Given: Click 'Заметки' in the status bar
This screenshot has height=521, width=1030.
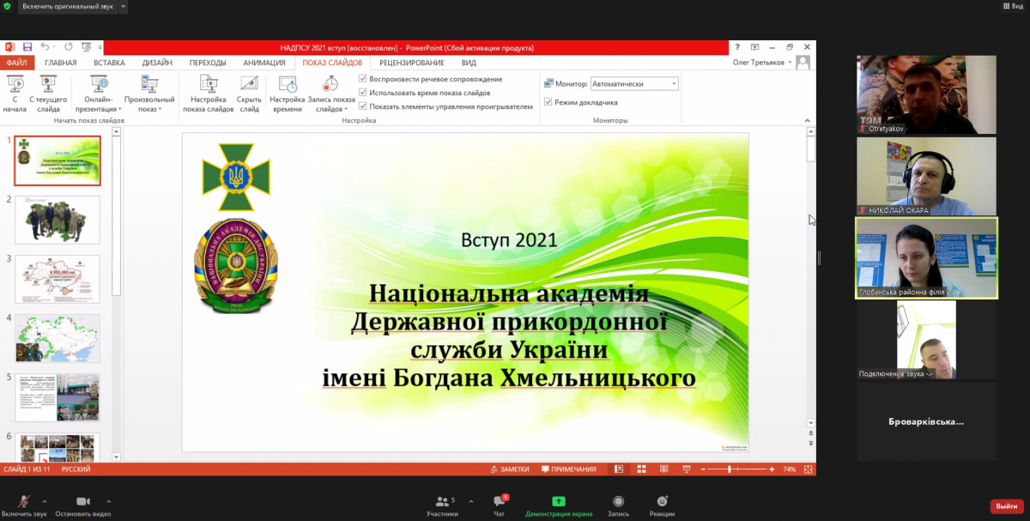Looking at the screenshot, I should [510, 470].
